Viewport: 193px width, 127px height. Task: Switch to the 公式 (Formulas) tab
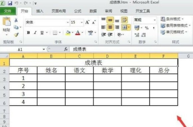coord(78,11)
